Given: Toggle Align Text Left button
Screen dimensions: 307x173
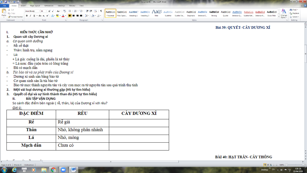Looking at the screenshot, I should click(70, 16).
